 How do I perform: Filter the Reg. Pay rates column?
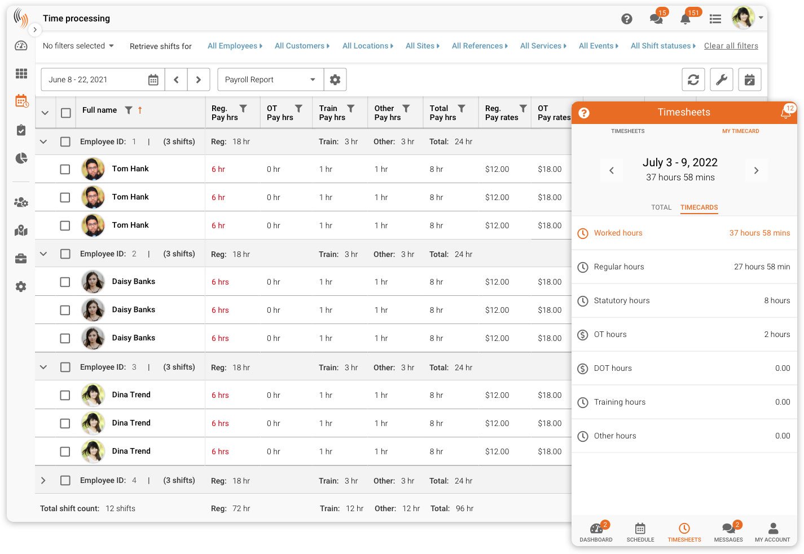523,109
